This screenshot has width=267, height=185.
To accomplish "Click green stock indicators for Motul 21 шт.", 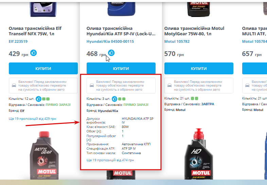I will (194, 98).
